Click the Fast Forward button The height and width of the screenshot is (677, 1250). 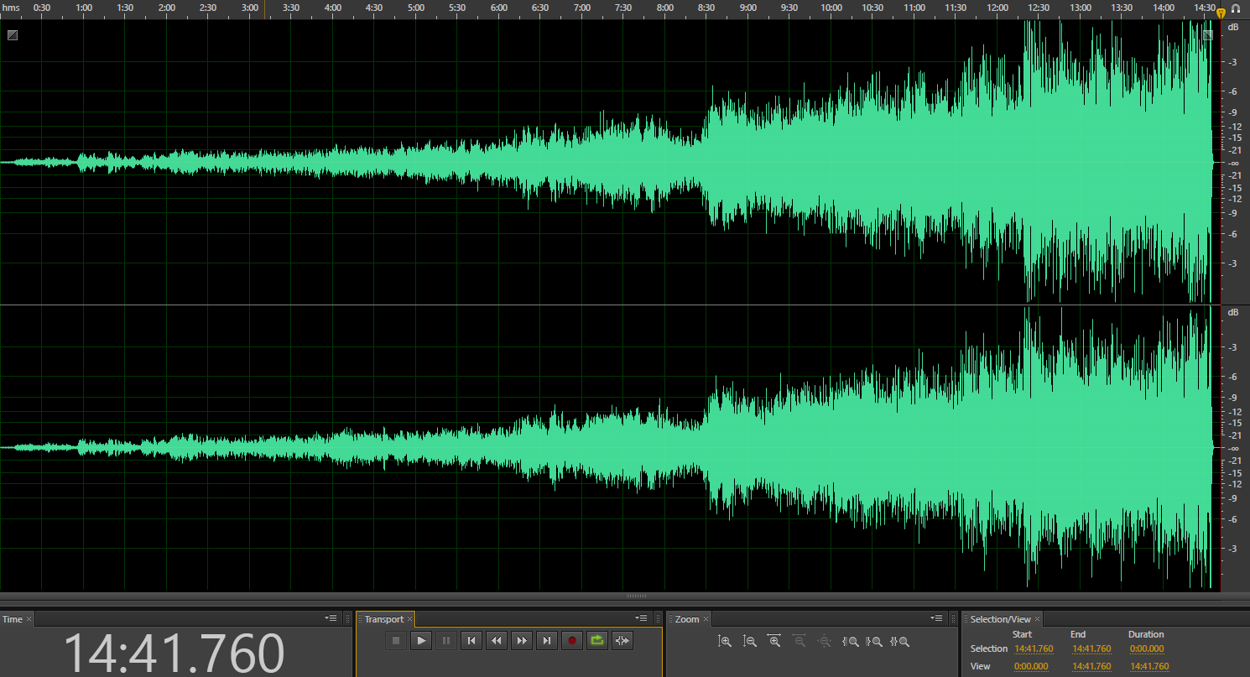click(x=522, y=641)
